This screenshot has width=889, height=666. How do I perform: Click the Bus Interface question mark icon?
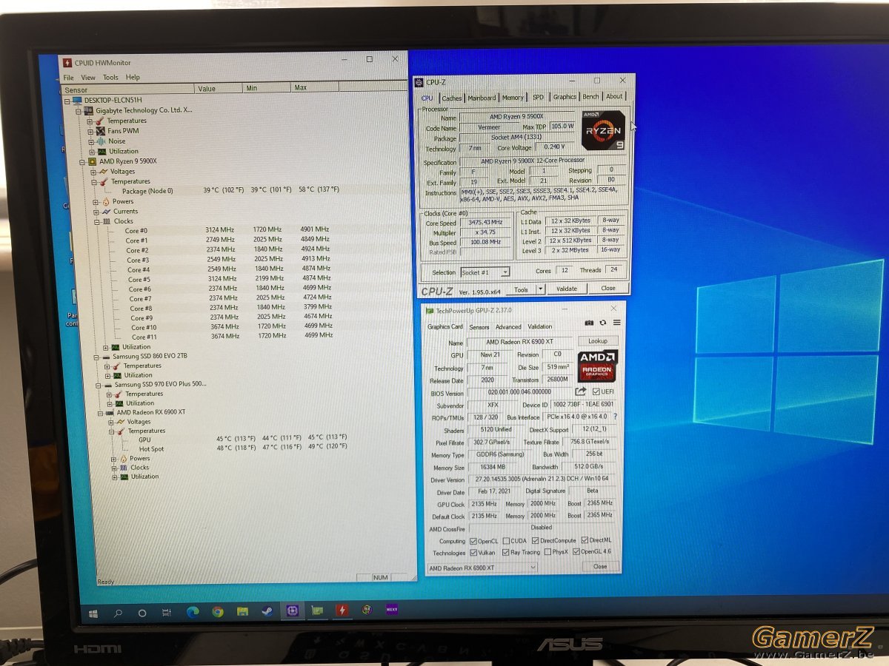pos(615,417)
